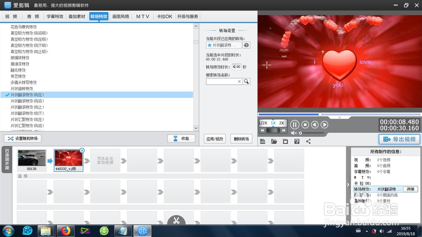
Task: Step to the next frame
Action: click(x=325, y=124)
